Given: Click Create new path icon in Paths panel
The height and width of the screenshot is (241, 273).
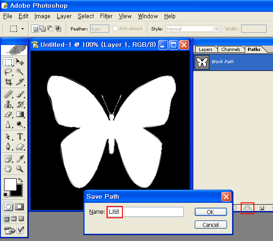Looking at the screenshot, I should 262,208.
